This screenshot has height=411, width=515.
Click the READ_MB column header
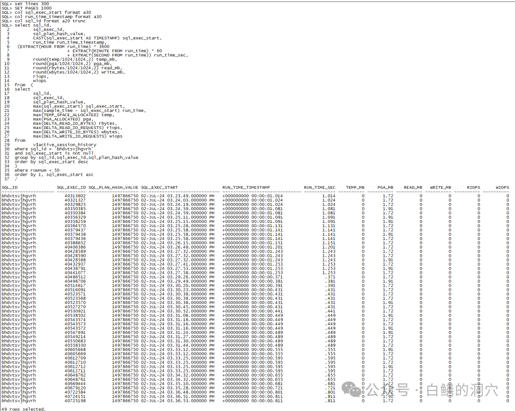coord(412,188)
